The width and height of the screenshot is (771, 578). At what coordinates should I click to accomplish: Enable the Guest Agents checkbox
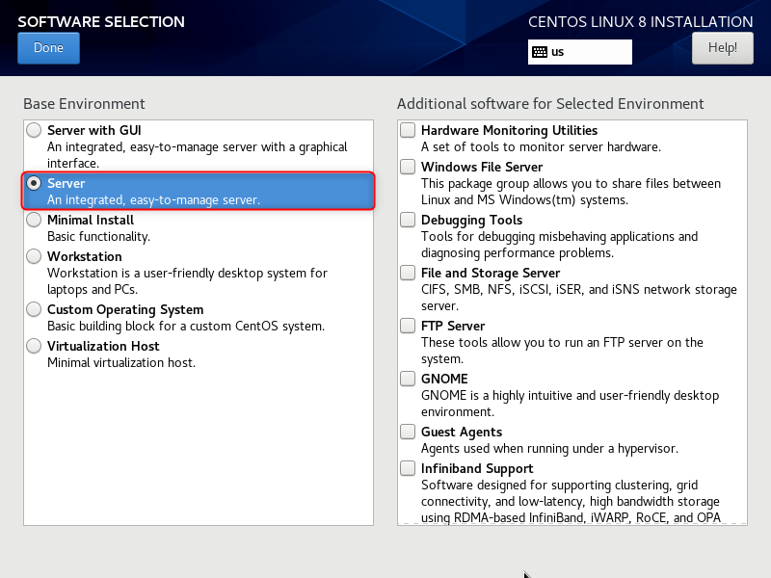(408, 432)
